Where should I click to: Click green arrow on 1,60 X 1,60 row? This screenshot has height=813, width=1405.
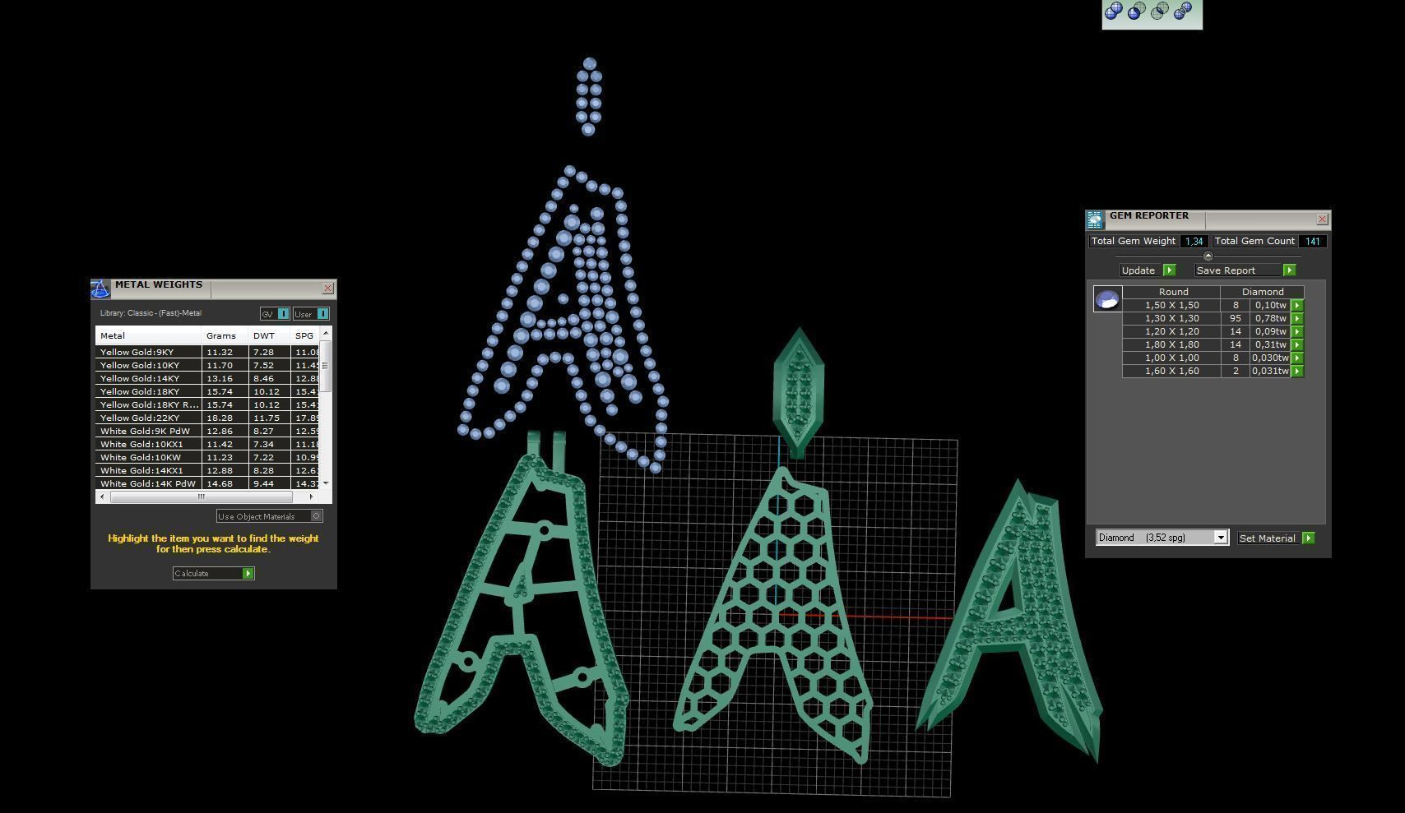click(1297, 371)
